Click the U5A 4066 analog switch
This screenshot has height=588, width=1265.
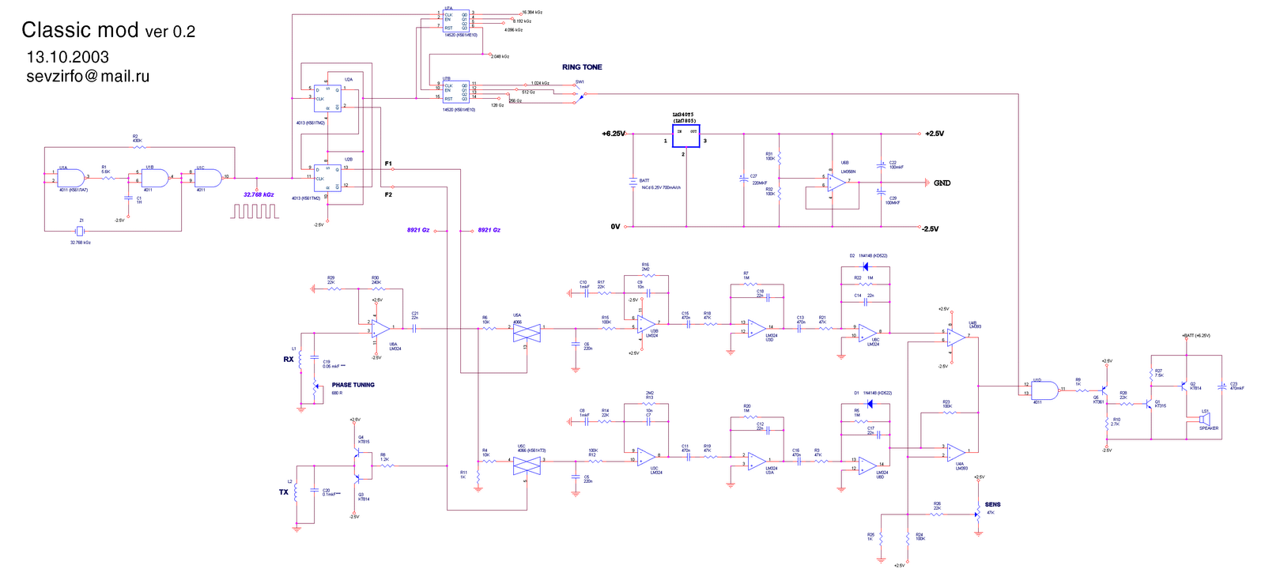(527, 334)
